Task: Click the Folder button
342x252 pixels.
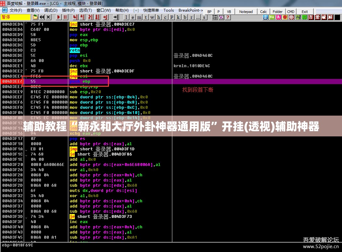Action: (277, 12)
